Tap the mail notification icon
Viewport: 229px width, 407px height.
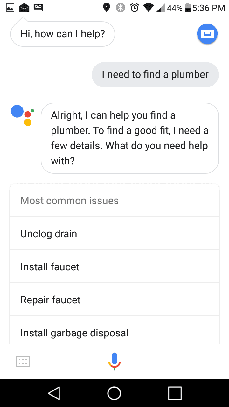(x=24, y=8)
